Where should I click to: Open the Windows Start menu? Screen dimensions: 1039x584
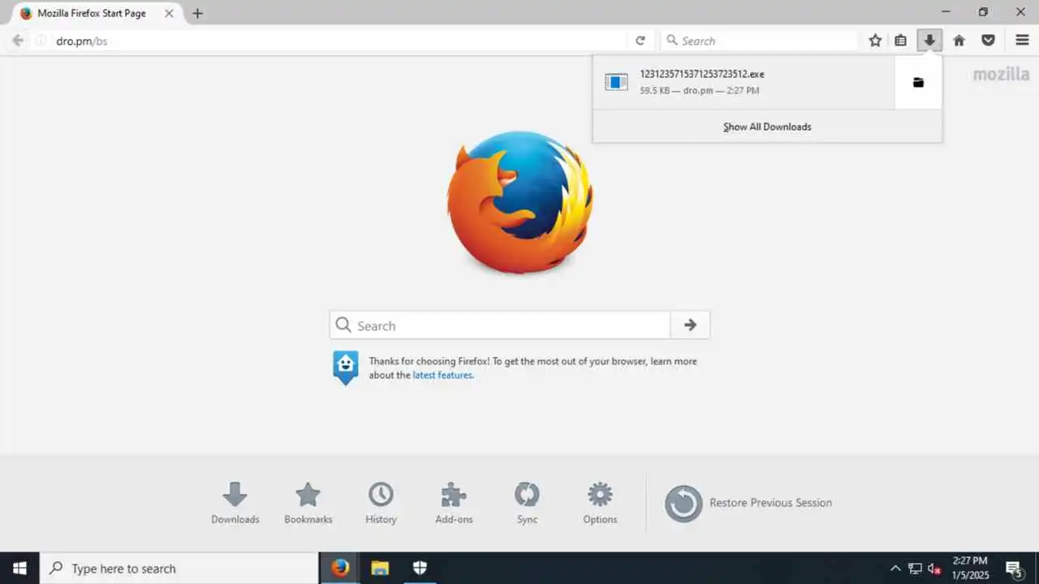(x=19, y=569)
